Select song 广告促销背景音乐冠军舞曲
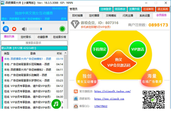The image size is (171, 113). [x=32, y=64]
